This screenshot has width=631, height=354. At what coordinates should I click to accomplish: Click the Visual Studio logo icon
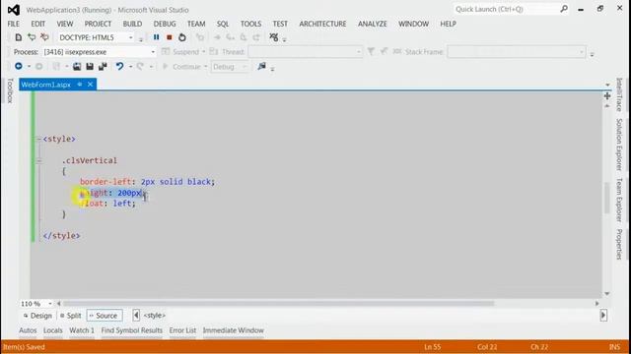[14, 10]
